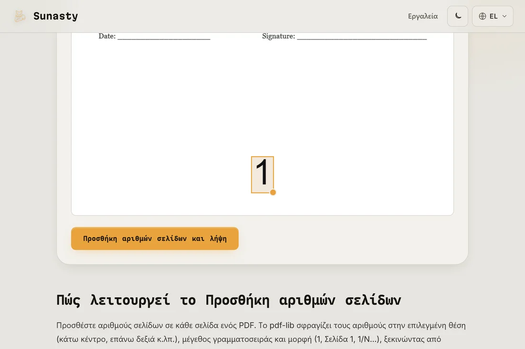Expand the EL language dropdown

[x=493, y=16]
